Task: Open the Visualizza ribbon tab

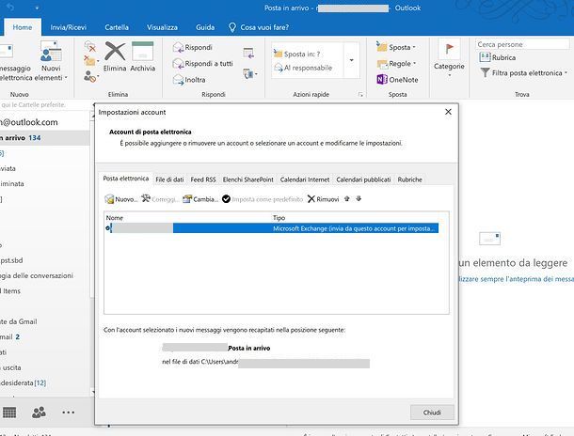Action: click(162, 27)
